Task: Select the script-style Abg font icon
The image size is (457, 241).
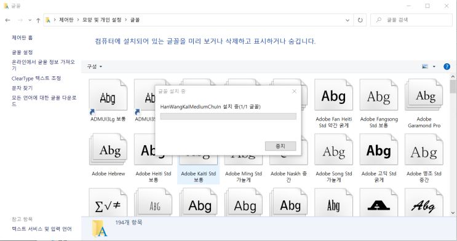Action: click(x=424, y=202)
